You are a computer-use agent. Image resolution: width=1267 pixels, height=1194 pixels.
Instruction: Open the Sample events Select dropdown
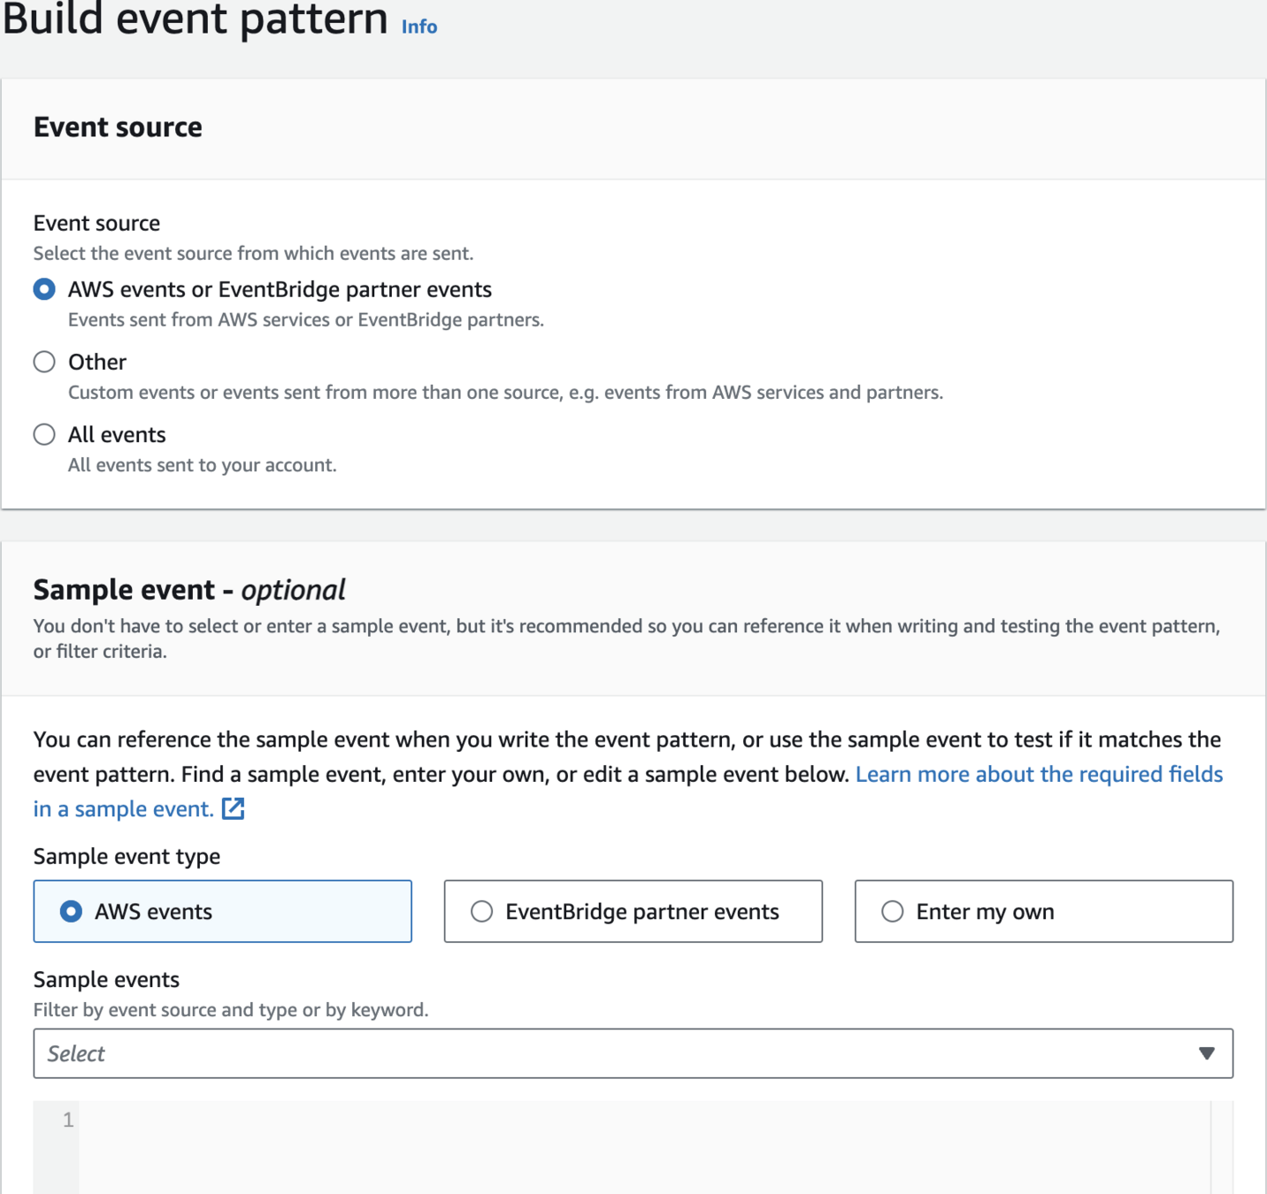pos(633,1053)
